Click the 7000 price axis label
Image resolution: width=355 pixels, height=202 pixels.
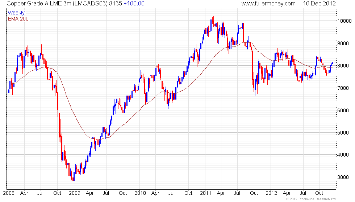(343, 88)
